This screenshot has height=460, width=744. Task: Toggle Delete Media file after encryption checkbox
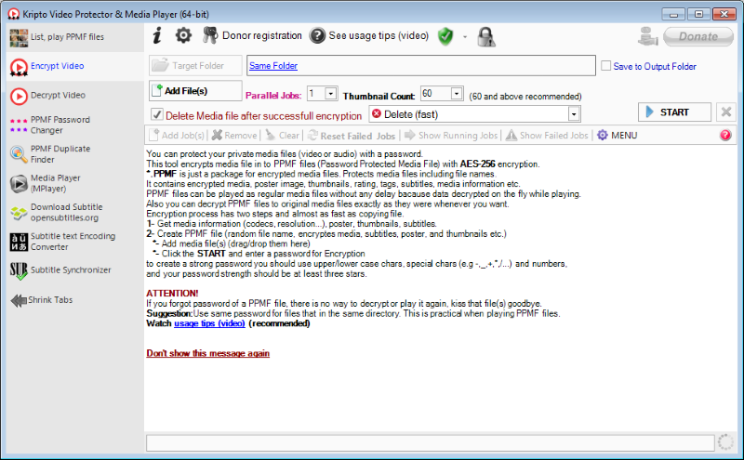[156, 114]
